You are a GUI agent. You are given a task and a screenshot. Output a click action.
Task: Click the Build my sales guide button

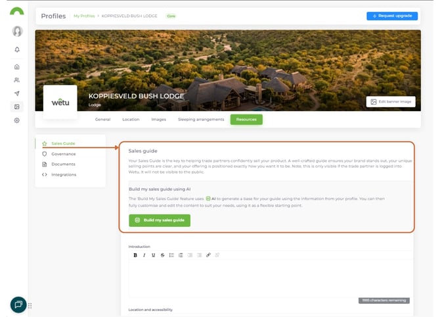pyautogui.click(x=160, y=220)
